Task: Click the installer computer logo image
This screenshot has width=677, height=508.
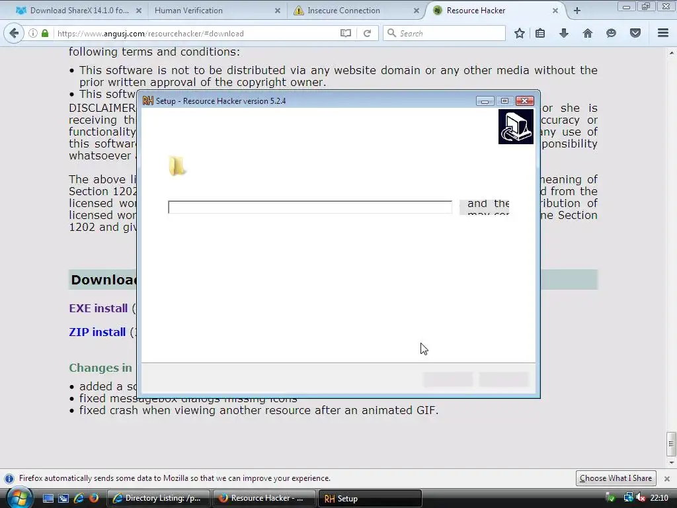Action: (x=516, y=126)
